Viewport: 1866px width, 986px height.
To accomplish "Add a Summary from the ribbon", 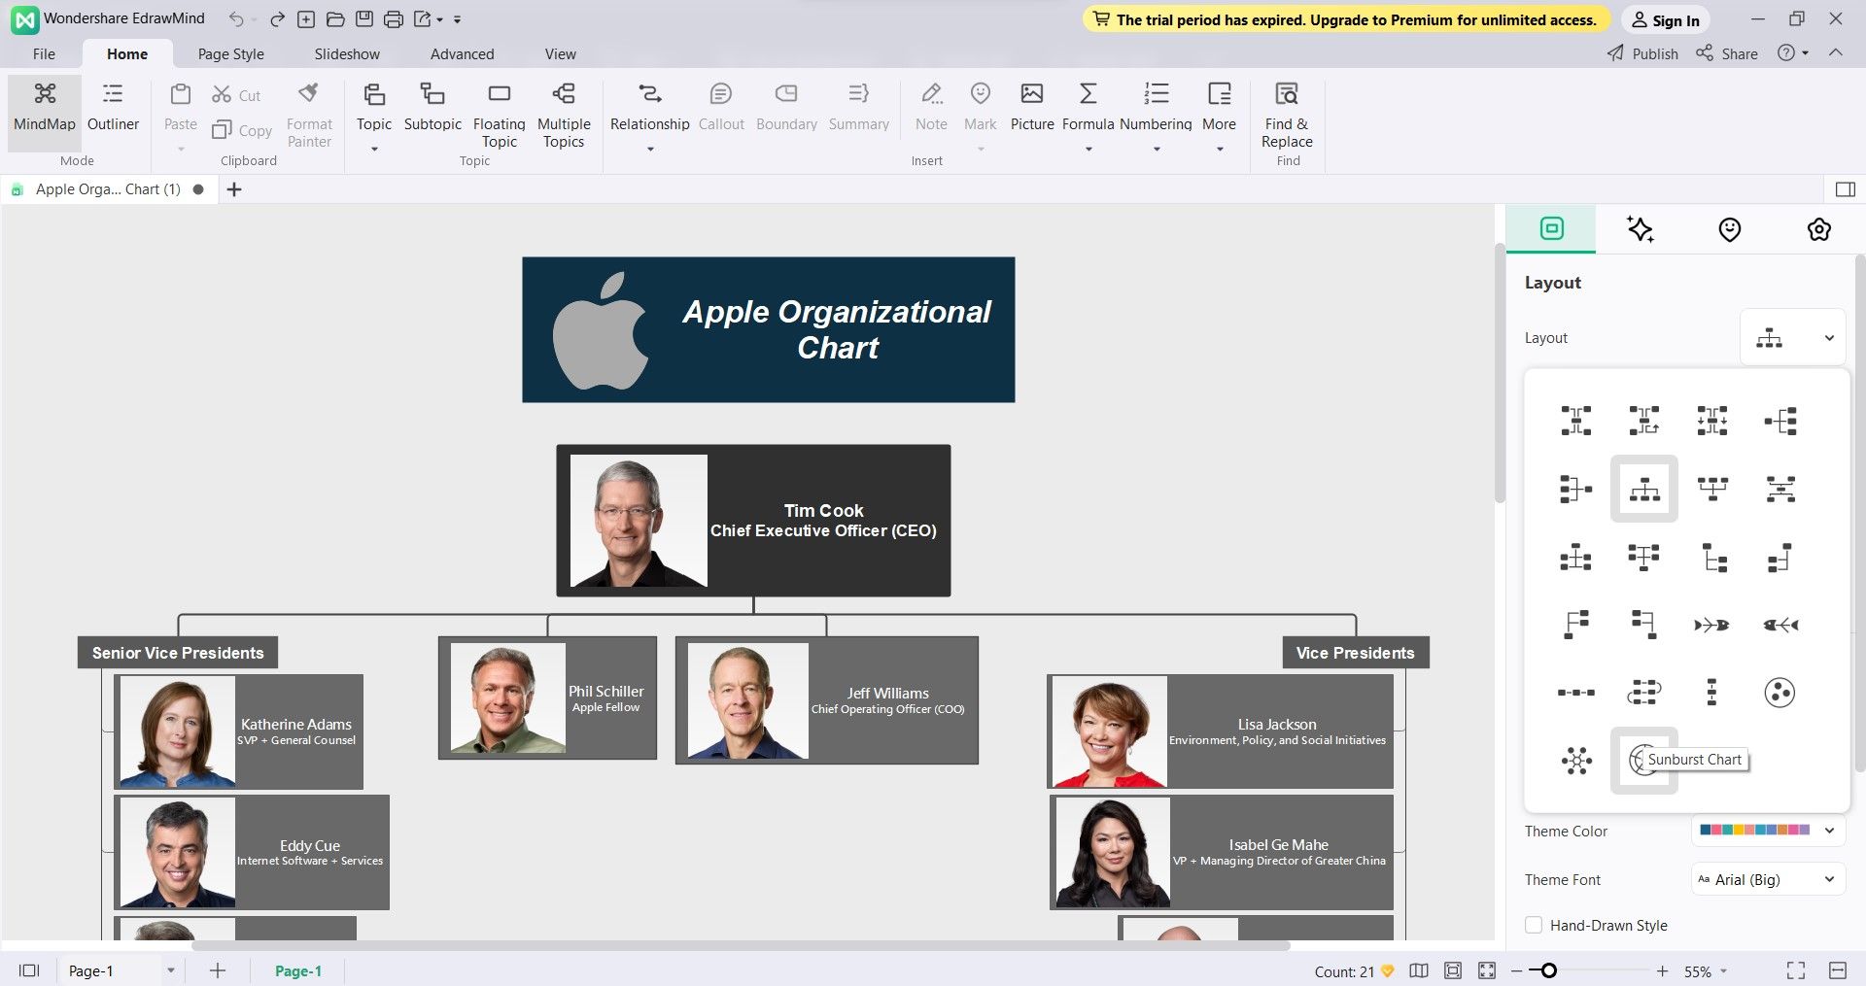I will tap(859, 107).
